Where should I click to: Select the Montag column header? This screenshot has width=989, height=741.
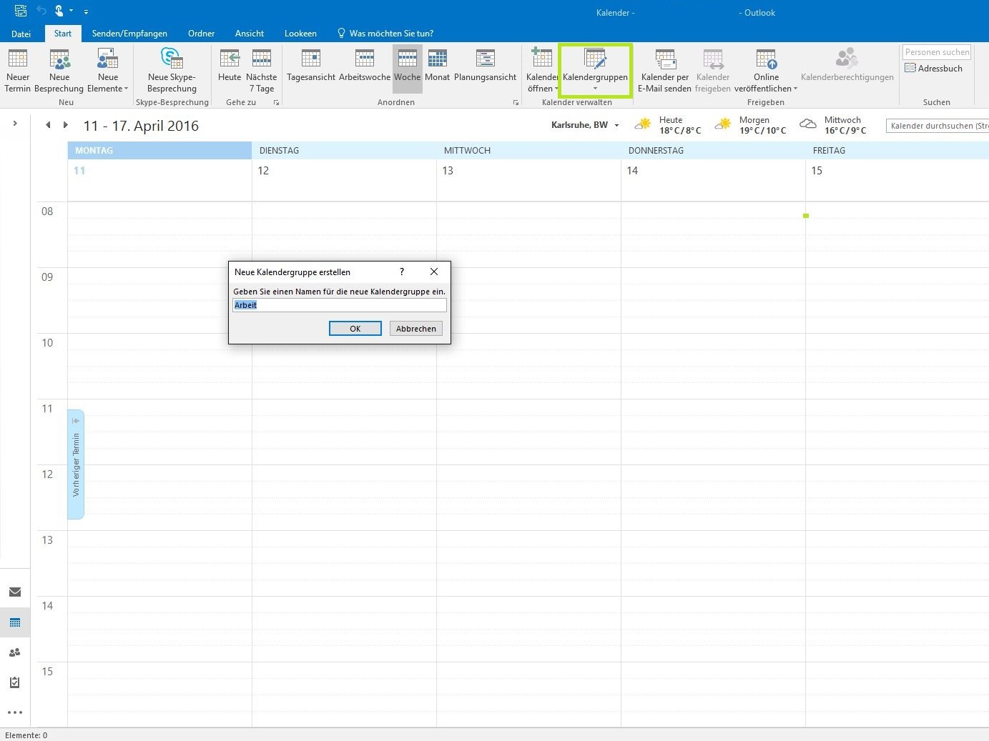[159, 151]
